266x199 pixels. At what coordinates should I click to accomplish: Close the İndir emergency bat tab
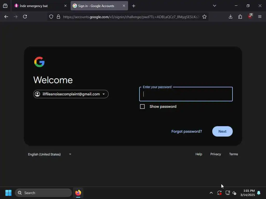(65, 6)
